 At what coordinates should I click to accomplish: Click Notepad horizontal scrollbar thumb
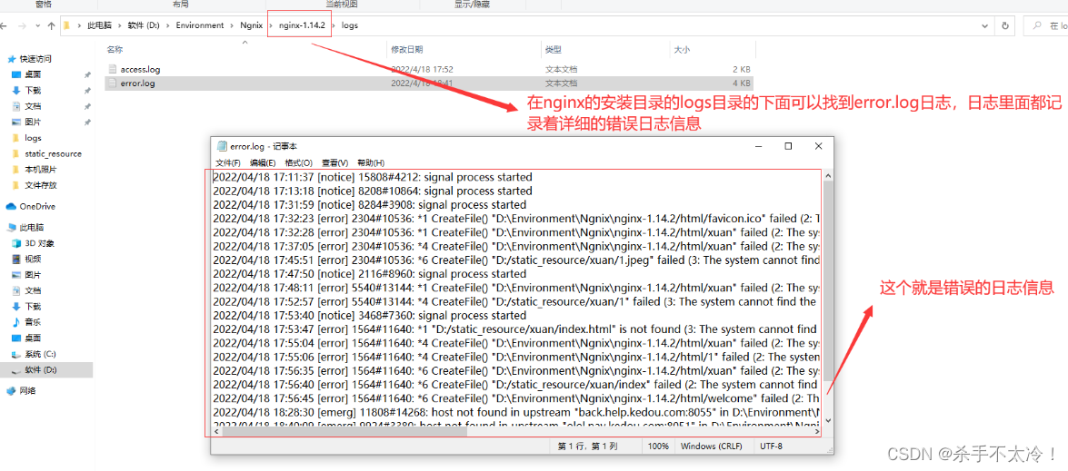[344, 431]
